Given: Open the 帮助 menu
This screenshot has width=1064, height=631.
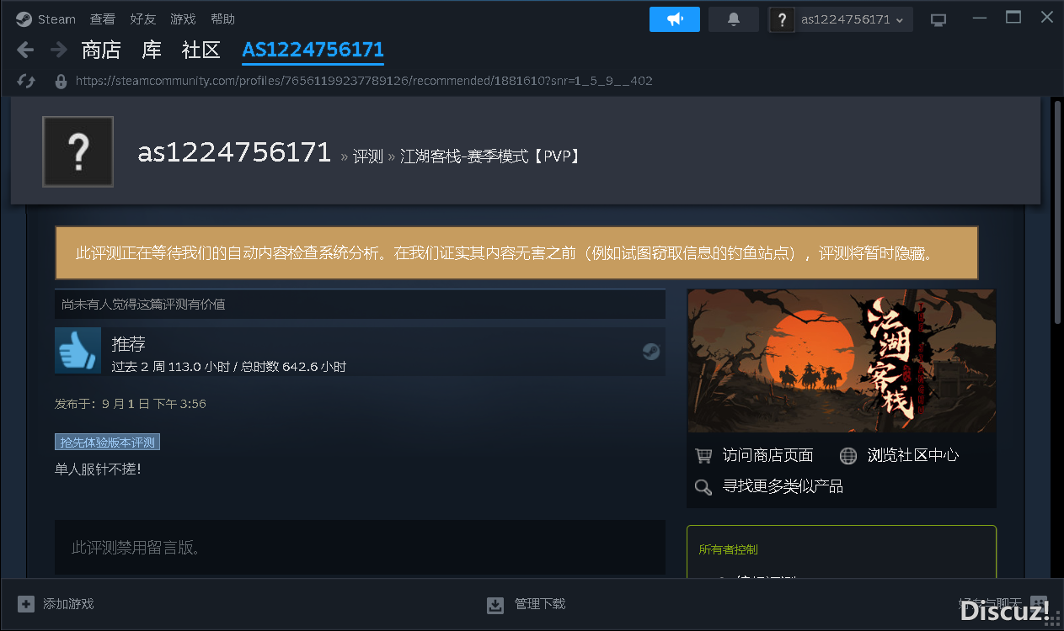Looking at the screenshot, I should point(223,19).
